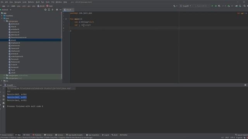The width and height of the screenshot is (248, 139).
Task: Click the CRLF line separator in status bar
Action: 227,137
